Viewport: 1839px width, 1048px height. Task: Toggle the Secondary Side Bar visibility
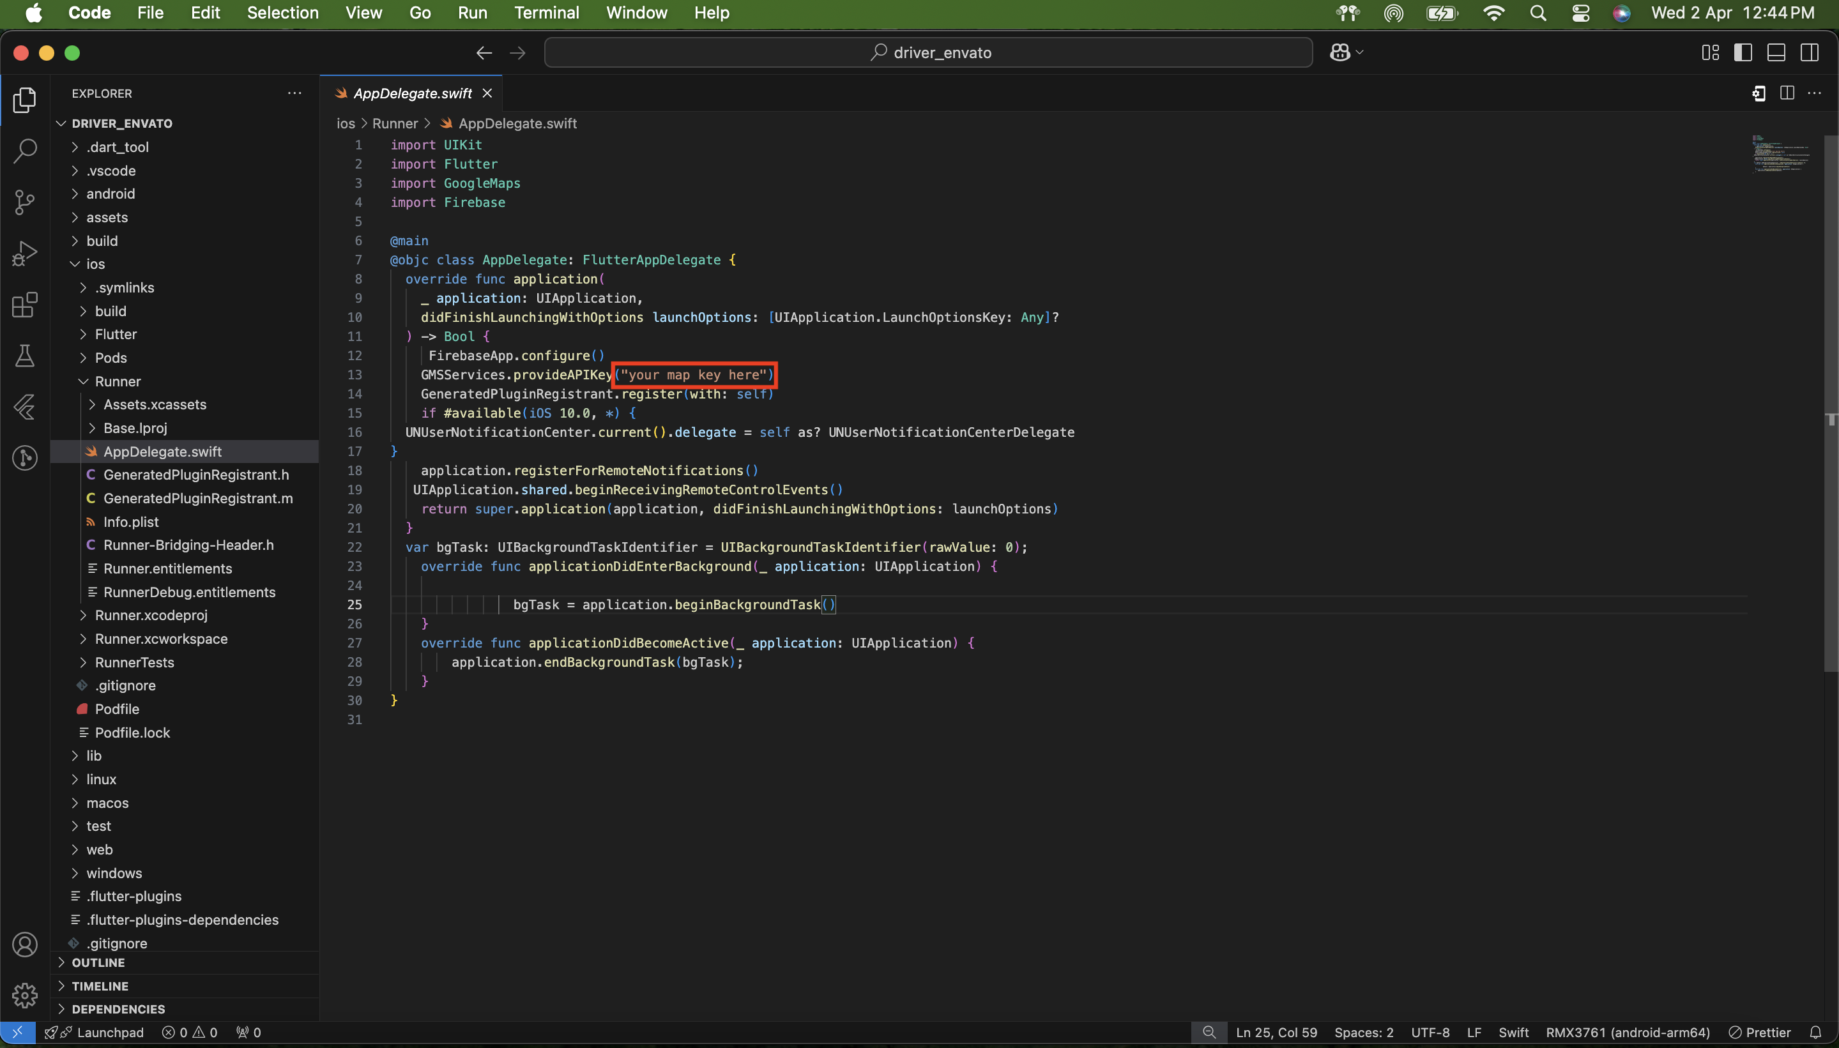[x=1809, y=52]
